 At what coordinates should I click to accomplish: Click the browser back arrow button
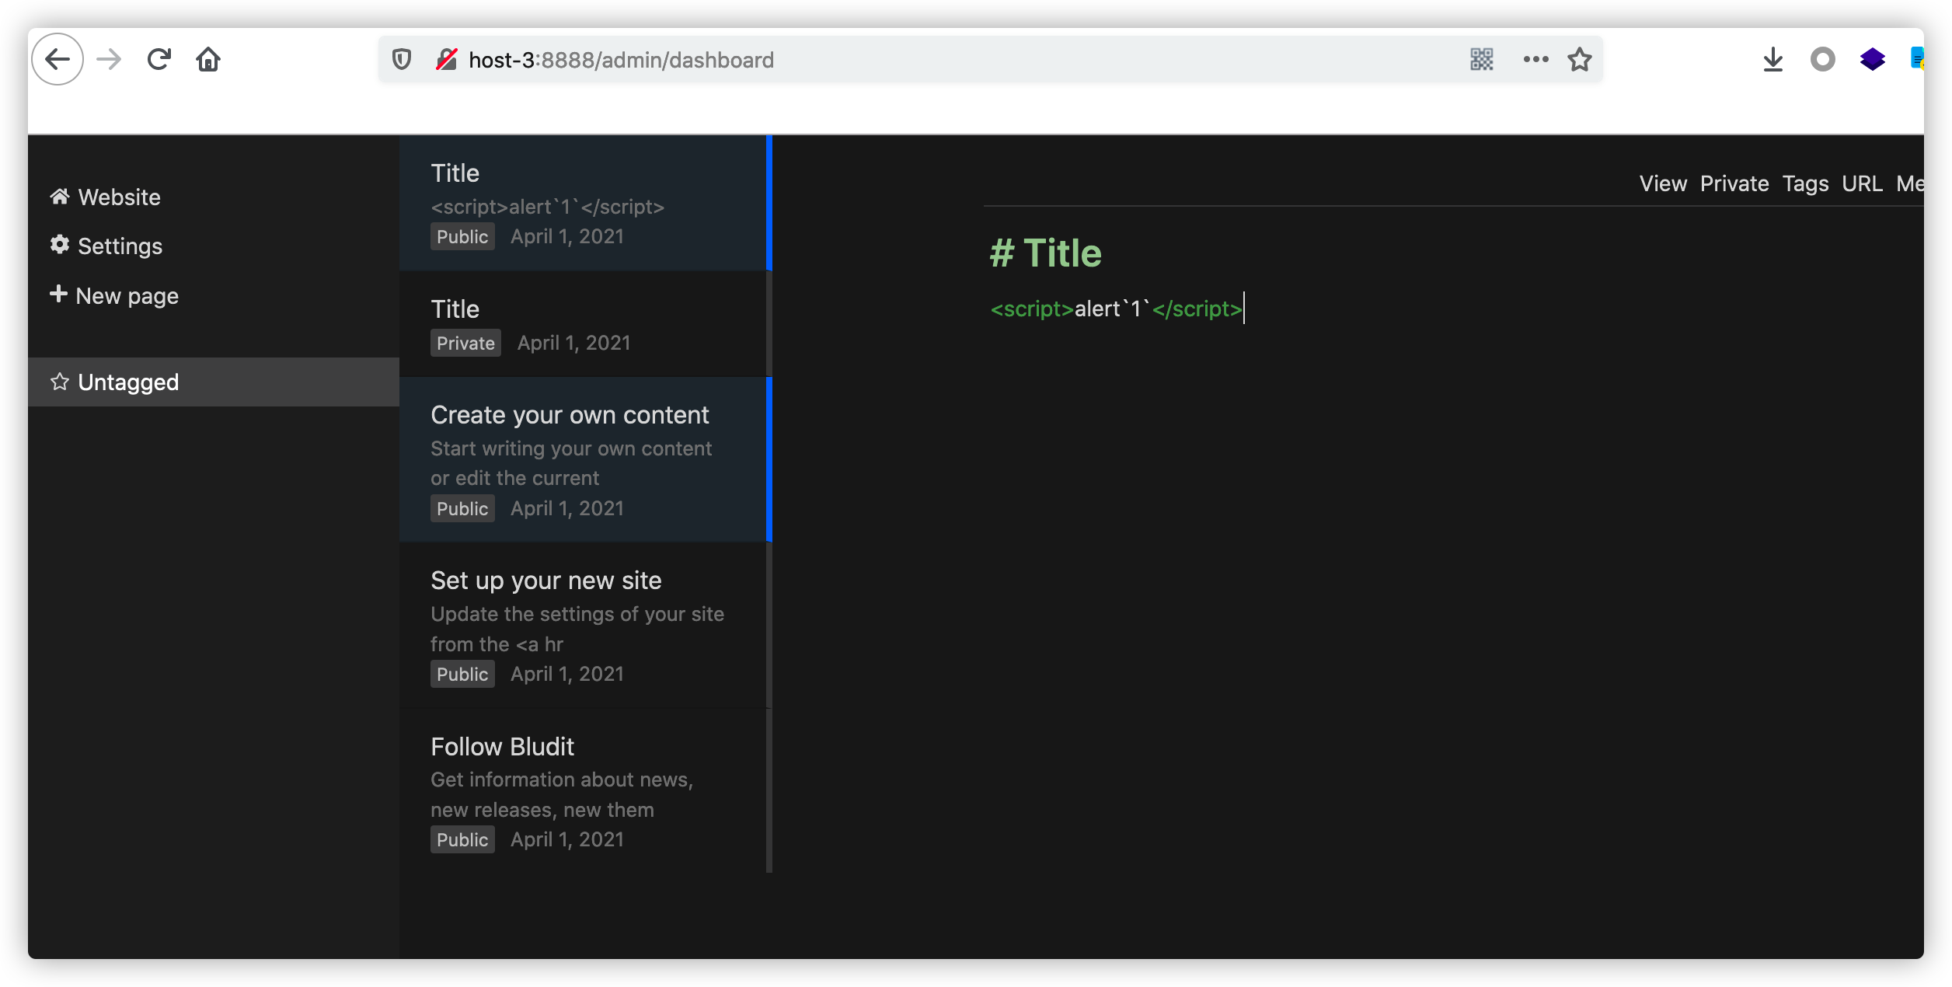coord(58,59)
